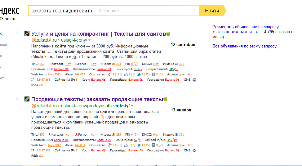Click the WordPress CMS icon in first result
Image resolution: width=302 pixels, height=166 pixels.
[x=194, y=80]
